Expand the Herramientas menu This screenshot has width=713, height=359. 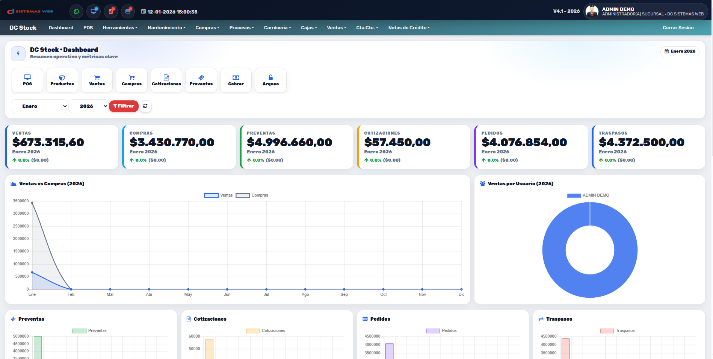point(120,28)
